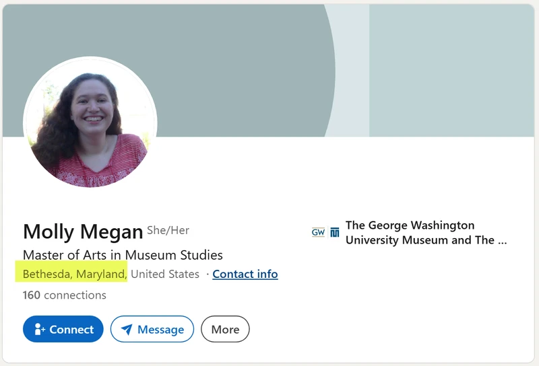Click the truncated ellipsis after Museum and The

(502, 240)
